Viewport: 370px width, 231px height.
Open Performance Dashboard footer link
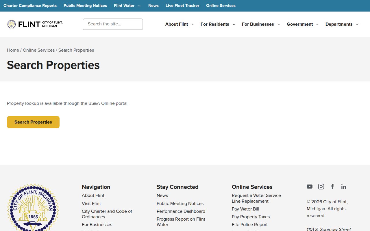tap(181, 211)
